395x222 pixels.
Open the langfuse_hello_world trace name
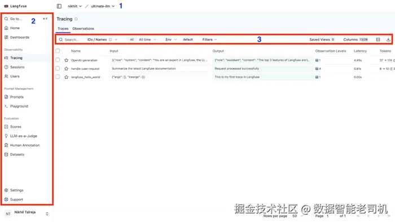[x=85, y=77]
